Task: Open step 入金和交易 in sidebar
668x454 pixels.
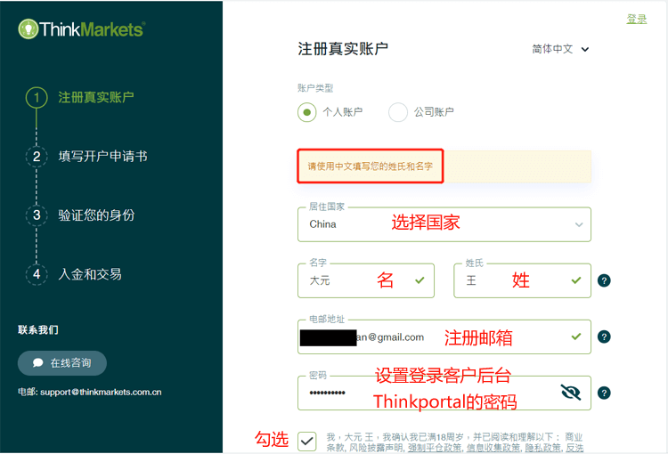Action: point(90,274)
